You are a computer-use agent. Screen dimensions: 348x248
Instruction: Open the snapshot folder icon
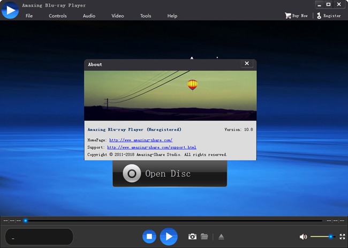pyautogui.click(x=204, y=236)
